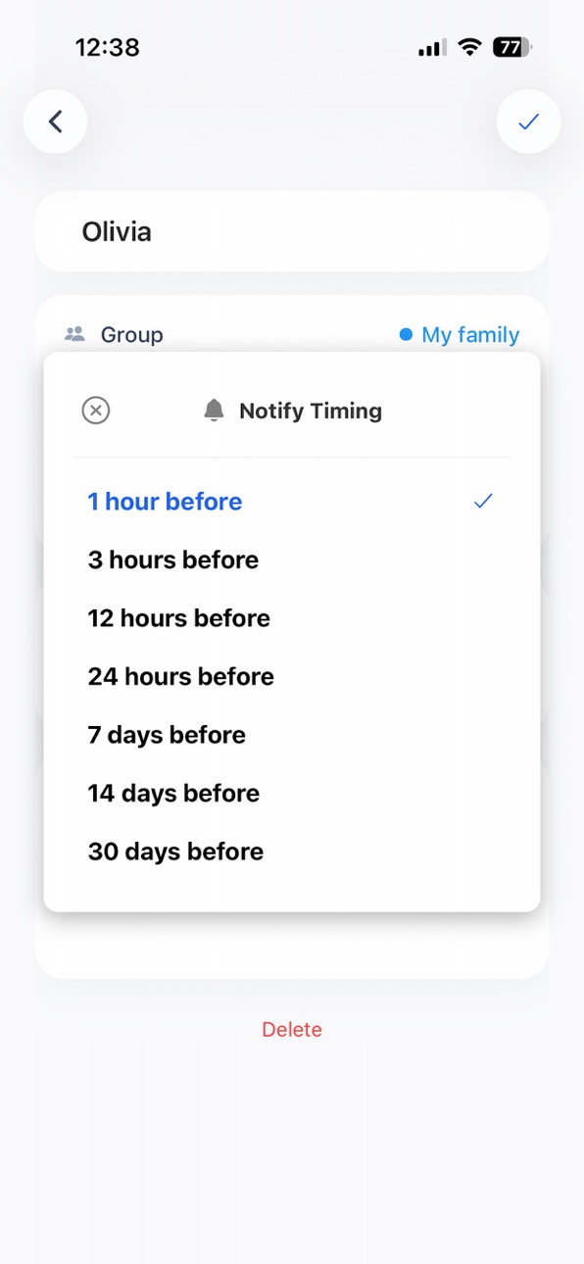Tap the checkmark next to 1 hour before
This screenshot has height=1264, width=584.
(483, 502)
